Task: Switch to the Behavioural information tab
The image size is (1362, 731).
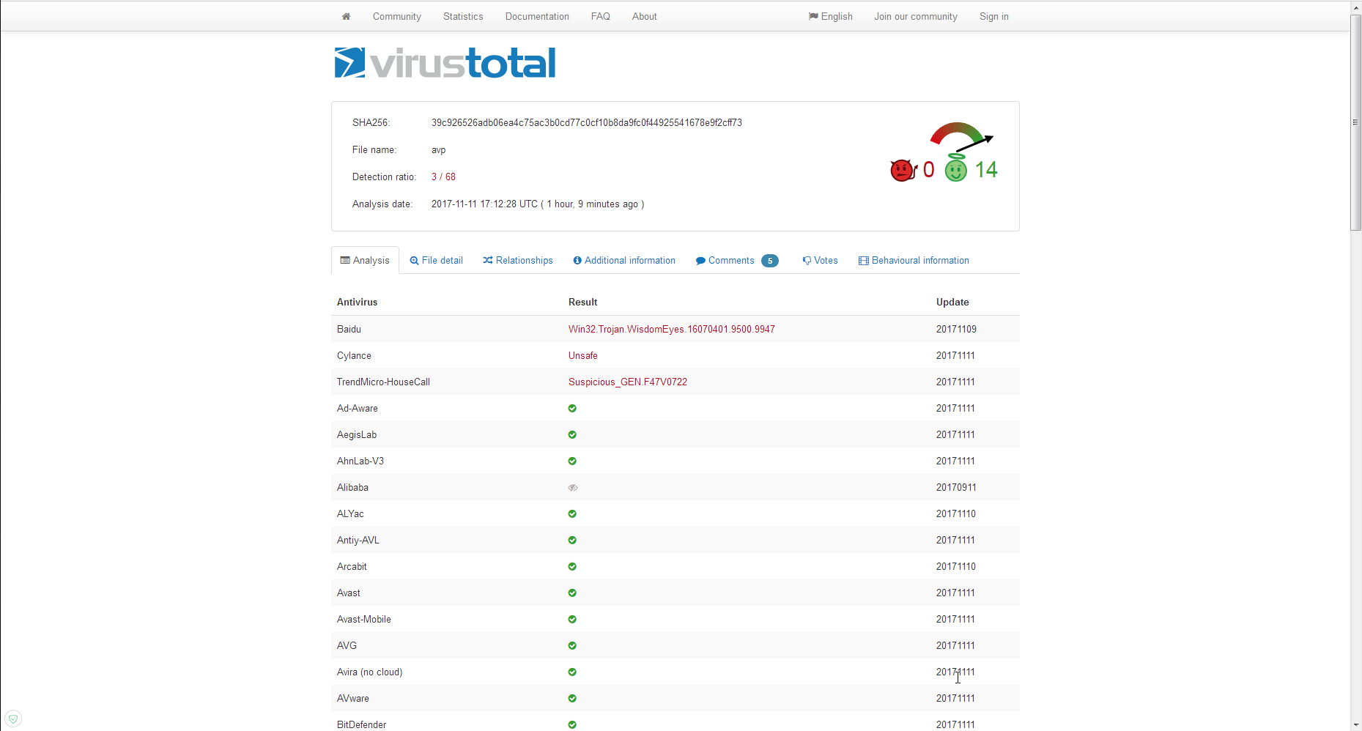Action: tap(914, 261)
